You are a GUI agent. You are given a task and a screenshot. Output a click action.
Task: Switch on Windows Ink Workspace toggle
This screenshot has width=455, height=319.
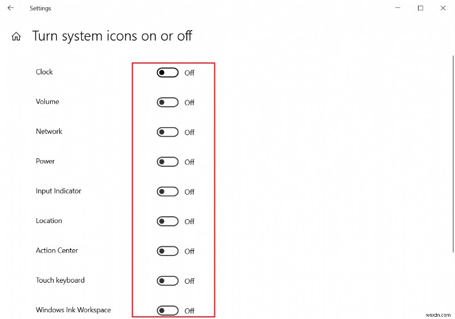[x=168, y=310]
